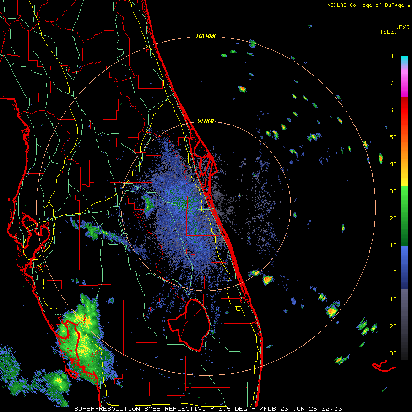412x412 pixels.
Task: Click the 70 value on the dBZ scale
Action: click(393, 83)
